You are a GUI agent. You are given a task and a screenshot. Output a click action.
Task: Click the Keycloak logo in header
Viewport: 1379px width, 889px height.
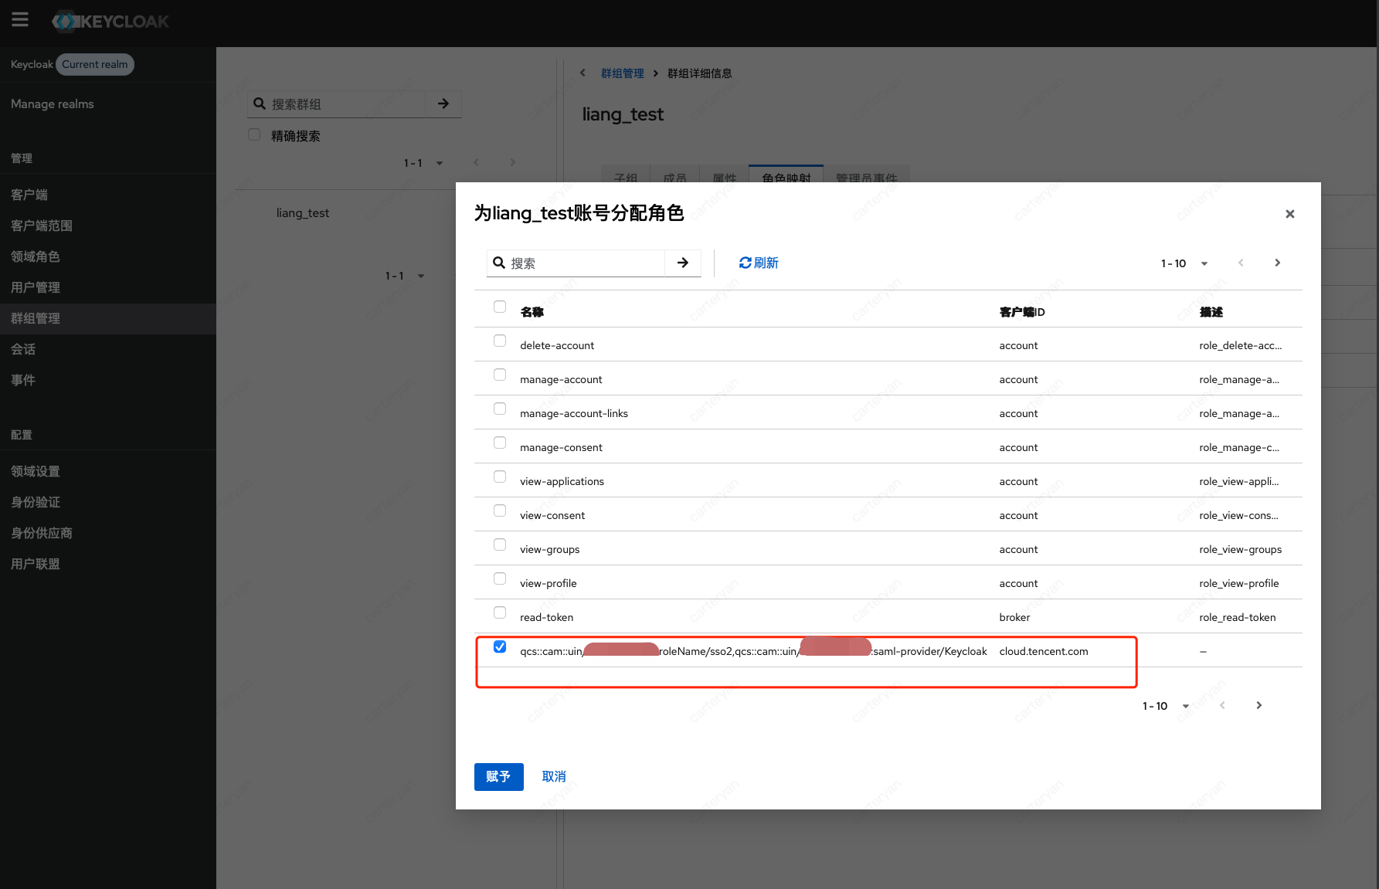(x=110, y=22)
